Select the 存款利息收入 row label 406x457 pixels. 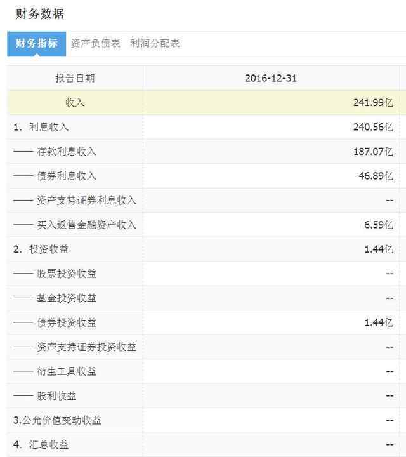coord(67,152)
